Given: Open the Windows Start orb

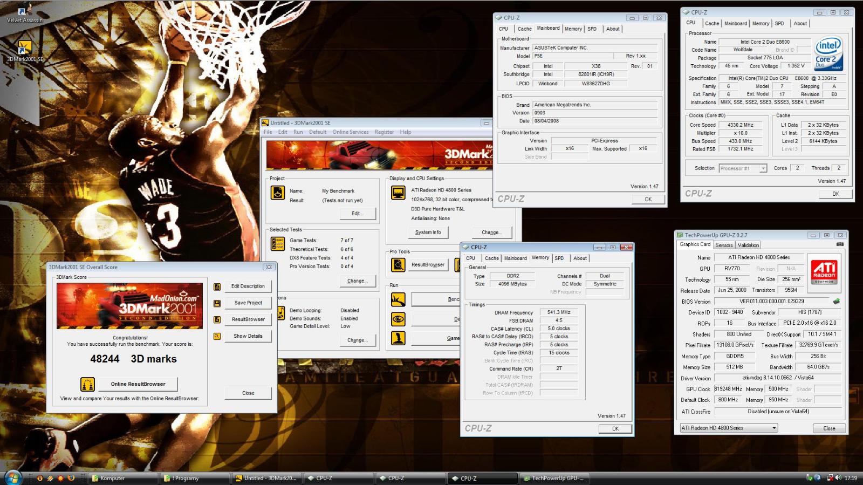Looking at the screenshot, I should pyautogui.click(x=13, y=477).
